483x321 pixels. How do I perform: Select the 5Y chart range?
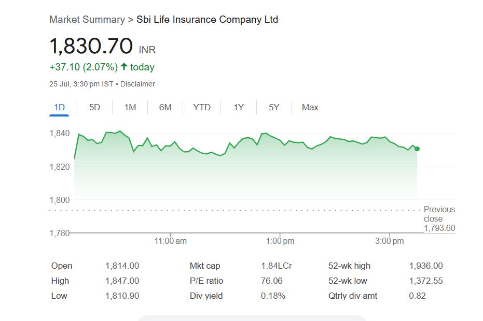pos(274,107)
